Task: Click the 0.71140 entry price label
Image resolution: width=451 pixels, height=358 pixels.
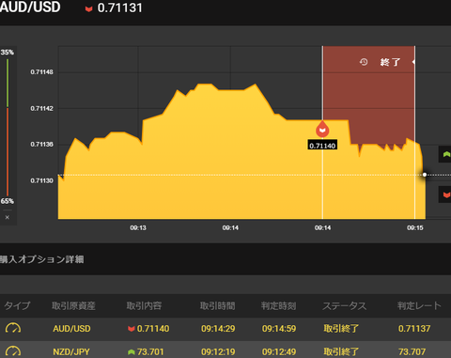Action: point(322,146)
